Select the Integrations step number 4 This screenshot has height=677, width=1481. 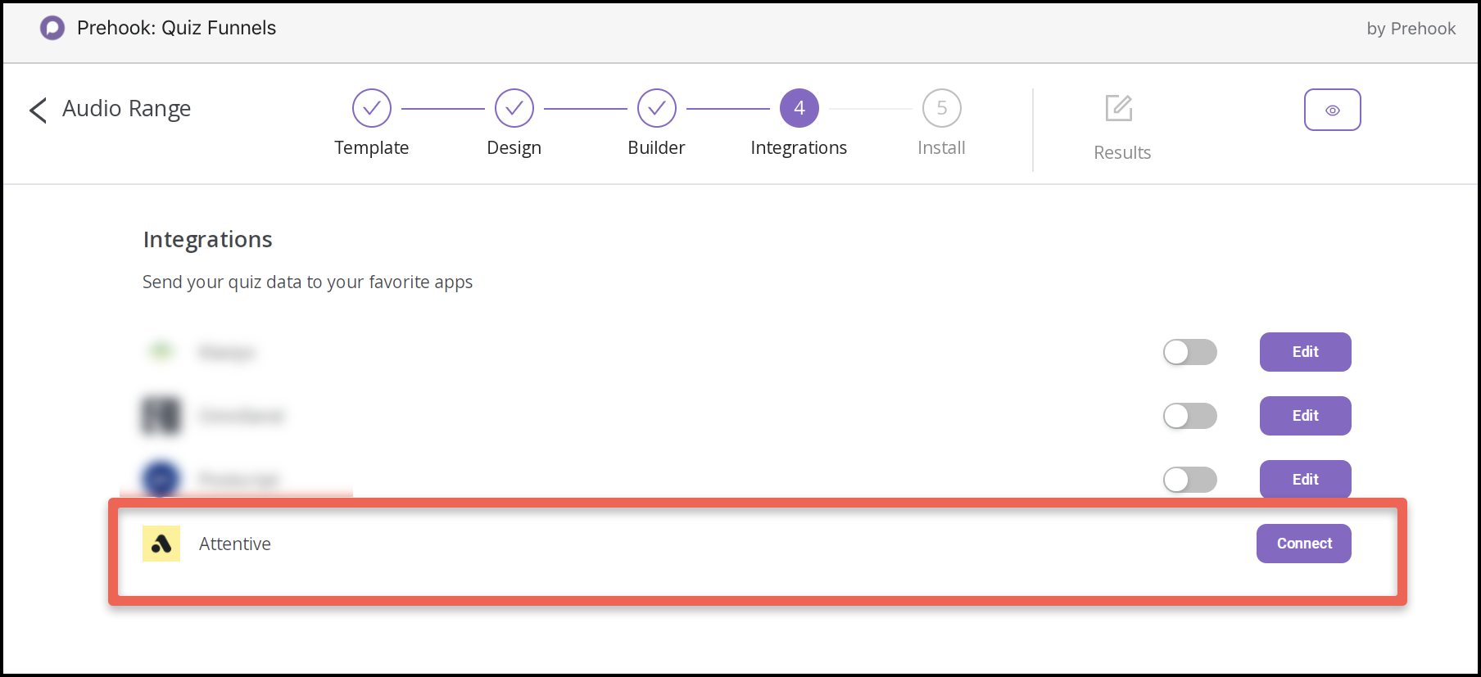point(799,108)
